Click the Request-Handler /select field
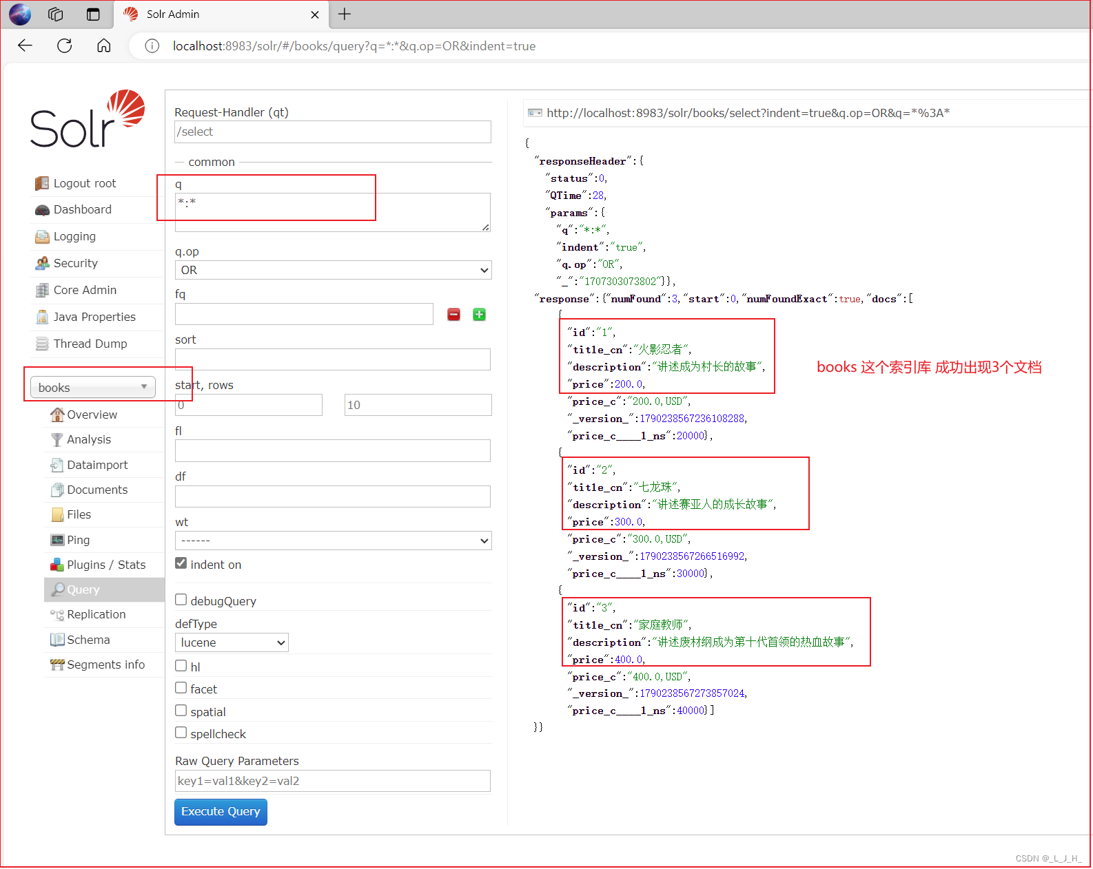 (x=333, y=132)
